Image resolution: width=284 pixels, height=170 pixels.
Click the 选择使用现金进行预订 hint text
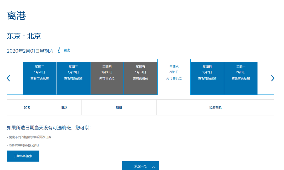23,145
